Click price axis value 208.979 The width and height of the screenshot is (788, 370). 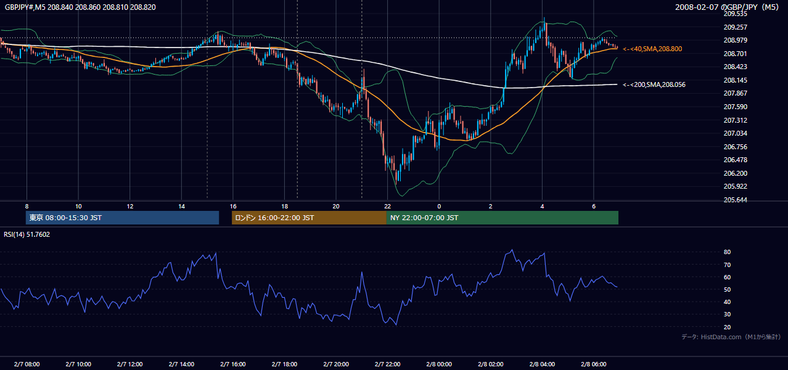click(x=735, y=41)
